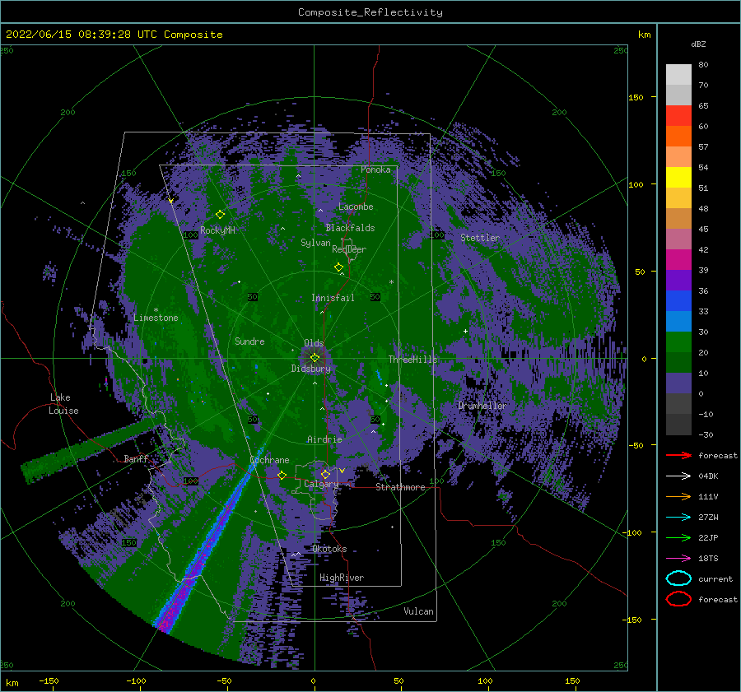
Task: Click the yellow diamond marker above Calgary
Action: (x=325, y=474)
